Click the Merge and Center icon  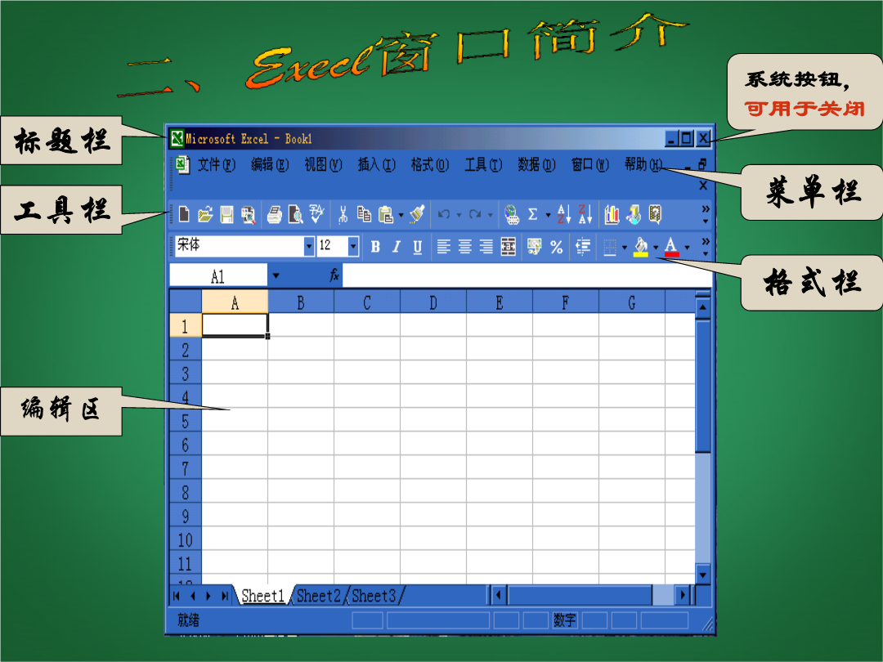[508, 247]
